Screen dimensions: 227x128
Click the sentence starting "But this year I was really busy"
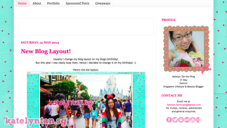[86, 63]
